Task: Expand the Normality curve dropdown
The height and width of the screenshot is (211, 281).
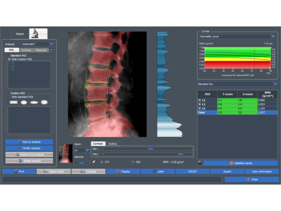Action: [x=273, y=37]
